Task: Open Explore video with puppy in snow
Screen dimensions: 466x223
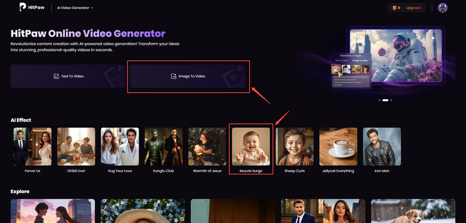Action: [413, 211]
